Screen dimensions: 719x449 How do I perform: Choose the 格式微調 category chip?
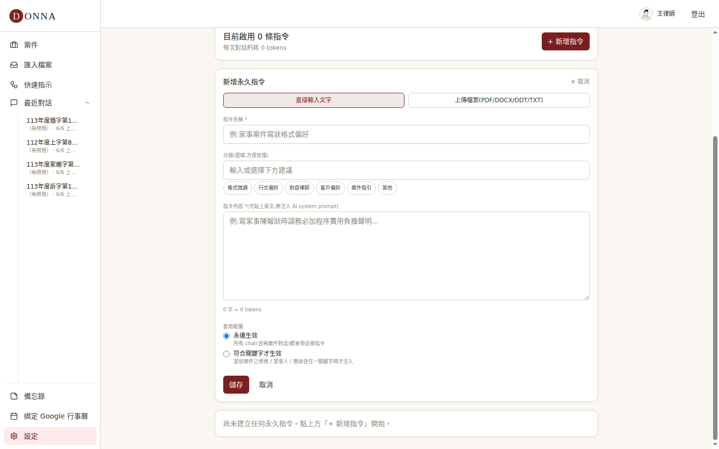tap(238, 188)
